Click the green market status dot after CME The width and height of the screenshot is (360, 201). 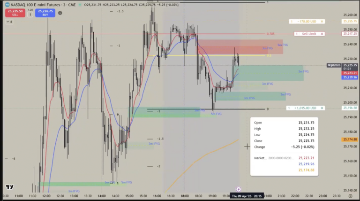pos(80,5)
